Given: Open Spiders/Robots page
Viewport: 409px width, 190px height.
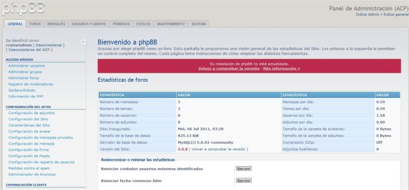Looking at the screenshot, I should point(21,90).
